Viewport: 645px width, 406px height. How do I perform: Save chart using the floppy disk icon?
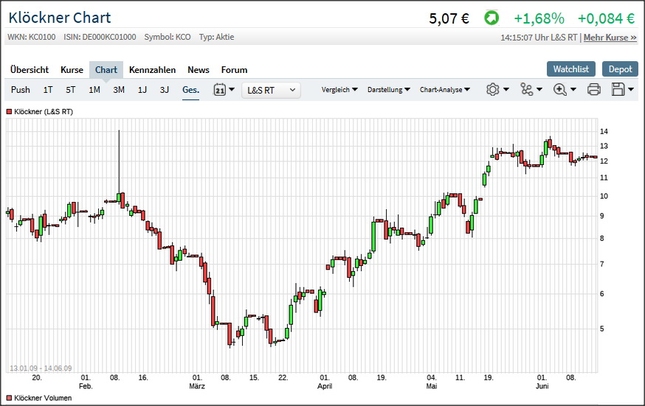point(618,89)
